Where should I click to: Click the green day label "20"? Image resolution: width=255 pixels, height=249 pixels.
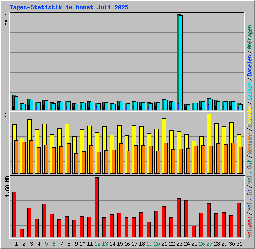click(x=157, y=244)
